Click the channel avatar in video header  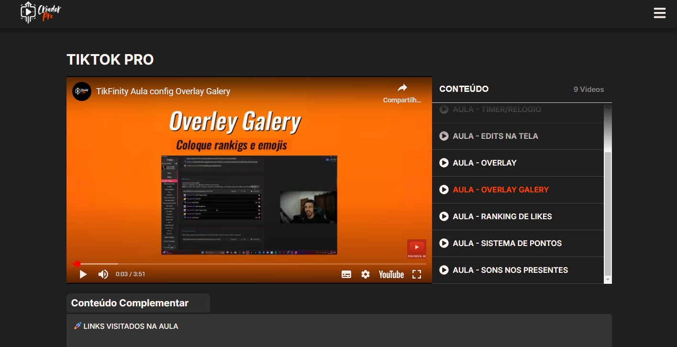pos(82,91)
